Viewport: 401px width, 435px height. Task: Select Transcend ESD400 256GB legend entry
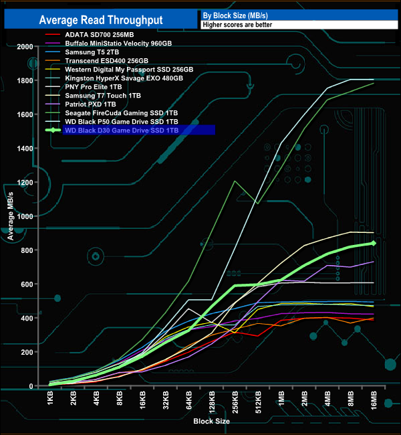(107, 61)
